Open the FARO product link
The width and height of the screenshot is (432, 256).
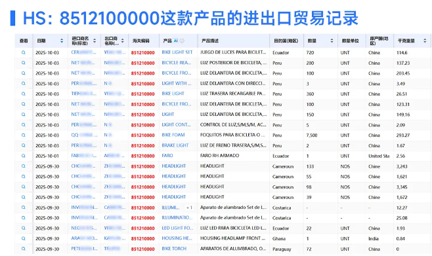pos(167,155)
